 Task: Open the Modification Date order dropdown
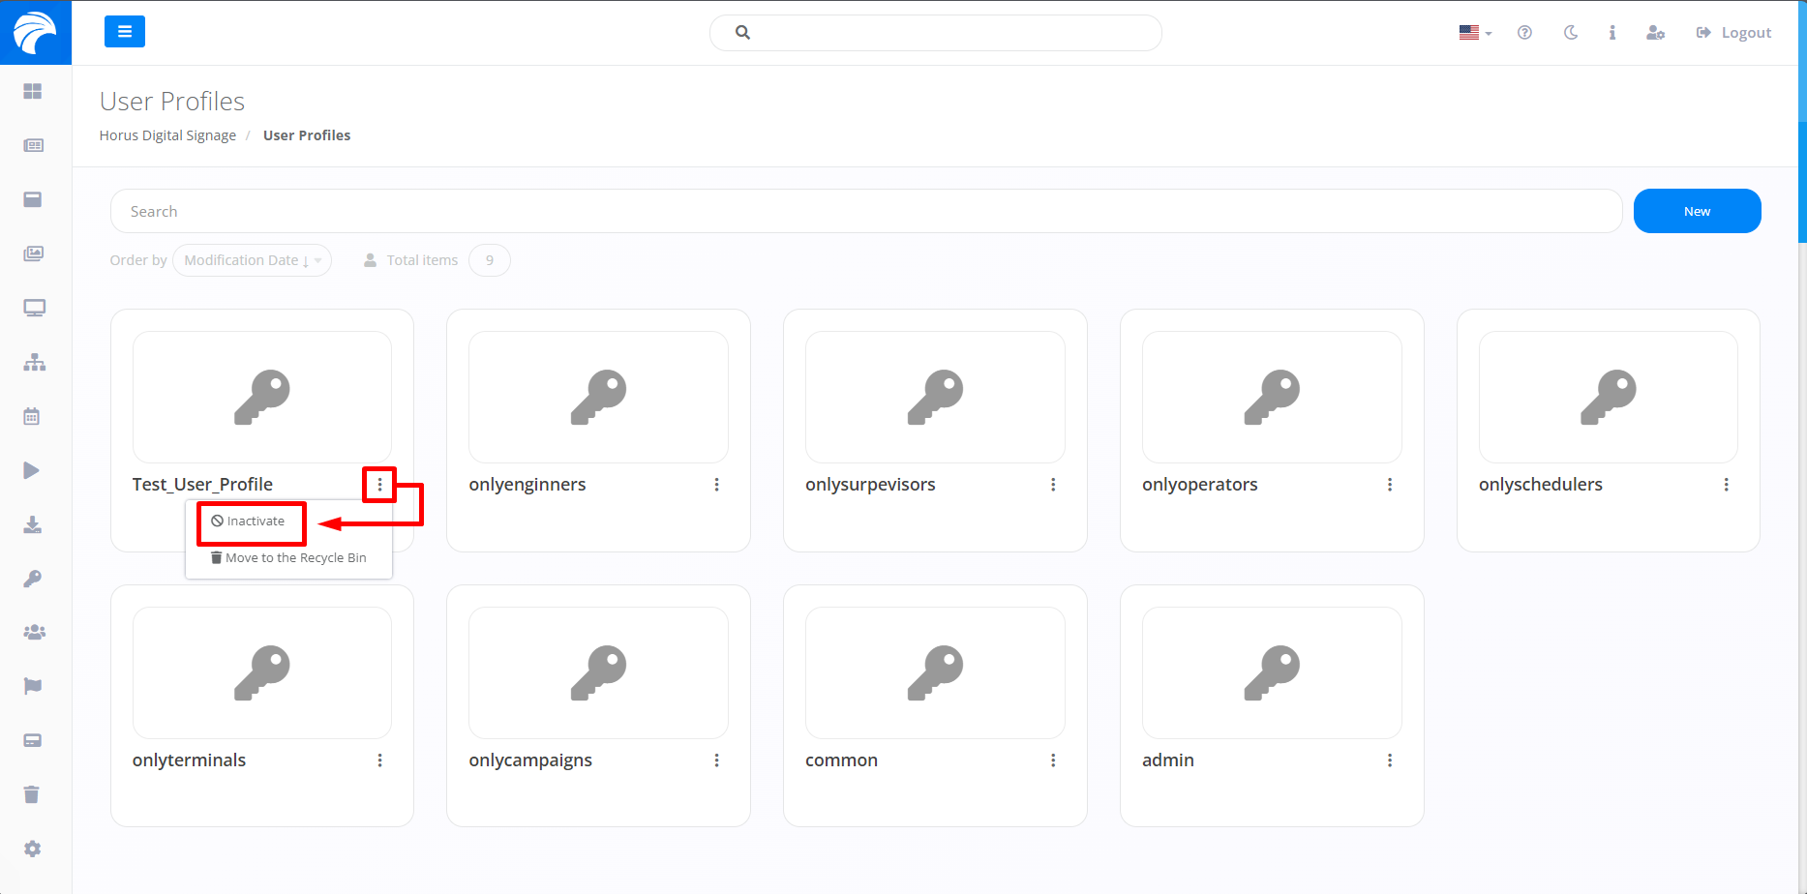click(x=252, y=259)
